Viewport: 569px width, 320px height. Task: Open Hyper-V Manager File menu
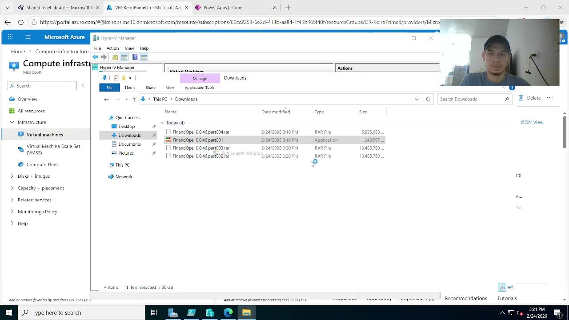pyautogui.click(x=97, y=48)
